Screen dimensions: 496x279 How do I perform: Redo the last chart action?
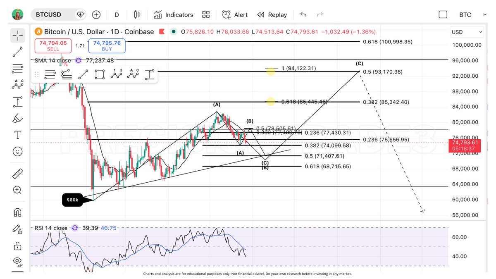[320, 14]
